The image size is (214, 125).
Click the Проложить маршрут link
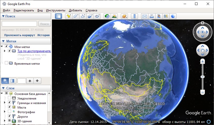point(20,35)
